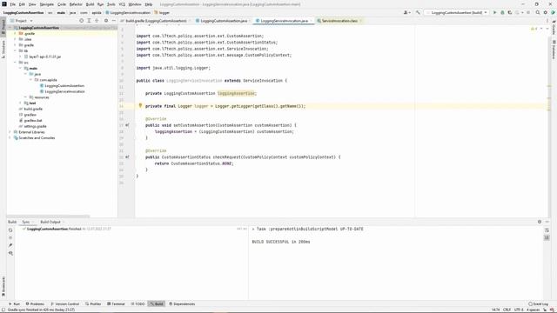Click the yellow lightbulb intention icon

coord(140,105)
